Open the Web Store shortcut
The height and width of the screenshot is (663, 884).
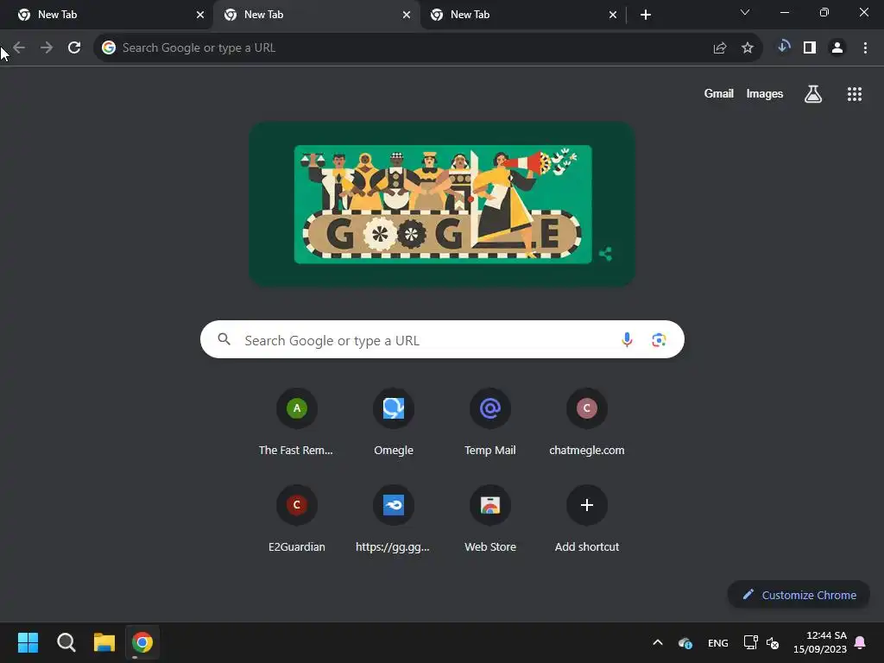click(490, 519)
